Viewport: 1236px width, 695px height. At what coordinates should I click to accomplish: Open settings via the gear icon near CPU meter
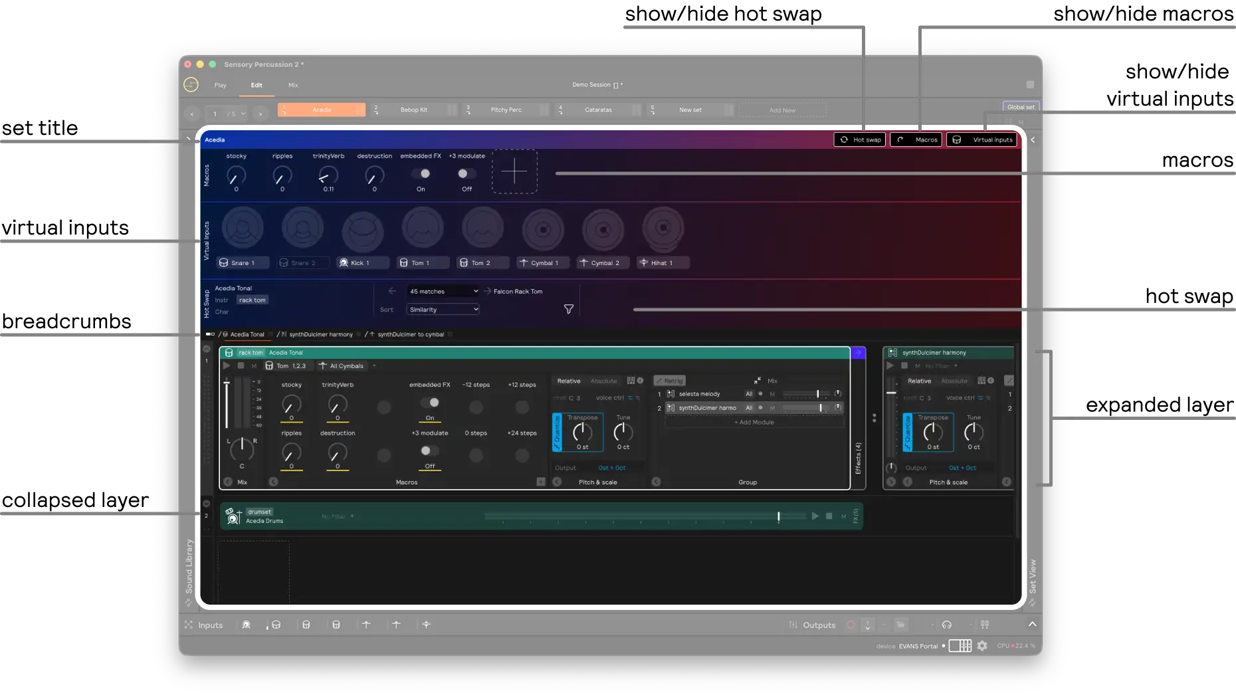point(982,645)
